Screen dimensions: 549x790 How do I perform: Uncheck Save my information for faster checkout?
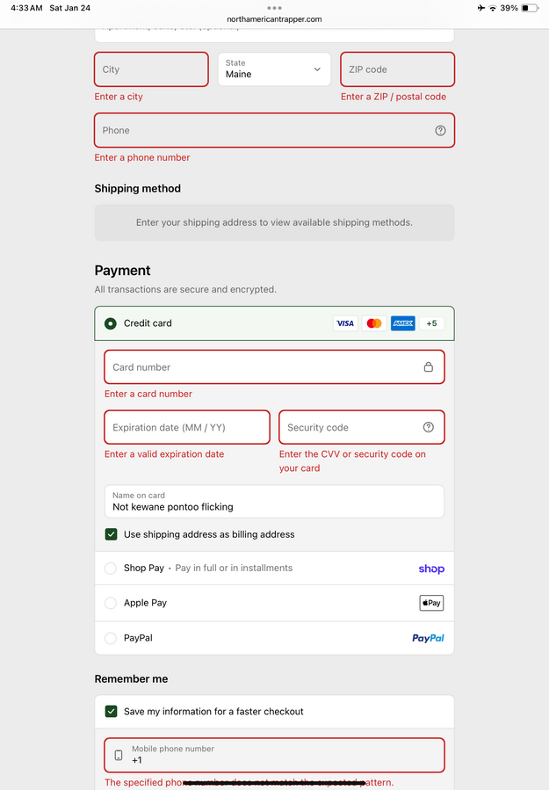point(112,712)
